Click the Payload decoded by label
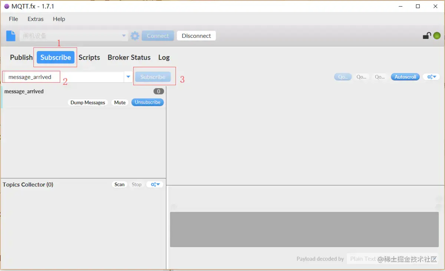This screenshot has height=271, width=445. pos(320,259)
